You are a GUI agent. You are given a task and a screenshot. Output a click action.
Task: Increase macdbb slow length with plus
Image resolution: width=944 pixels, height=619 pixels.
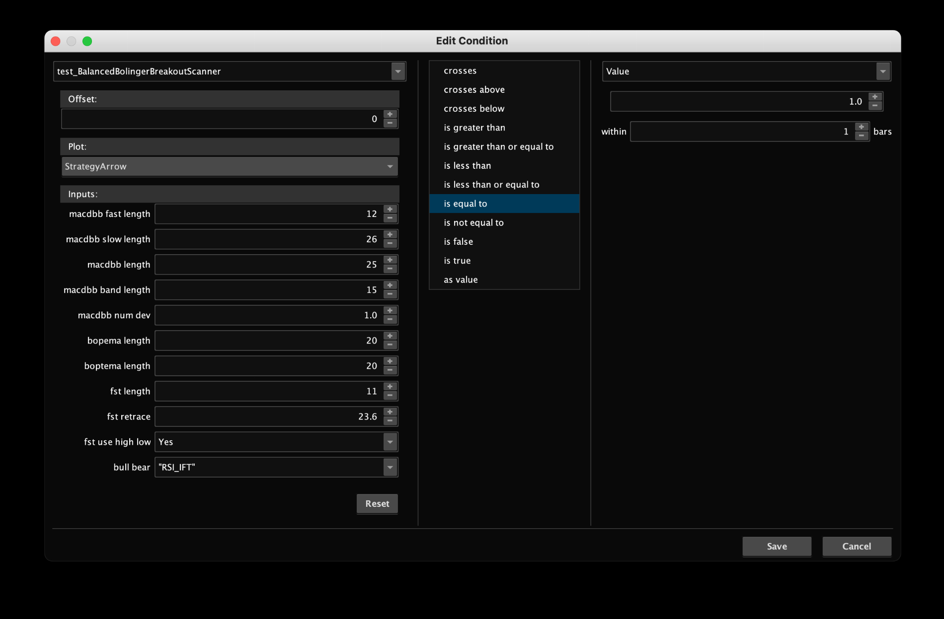(x=390, y=235)
